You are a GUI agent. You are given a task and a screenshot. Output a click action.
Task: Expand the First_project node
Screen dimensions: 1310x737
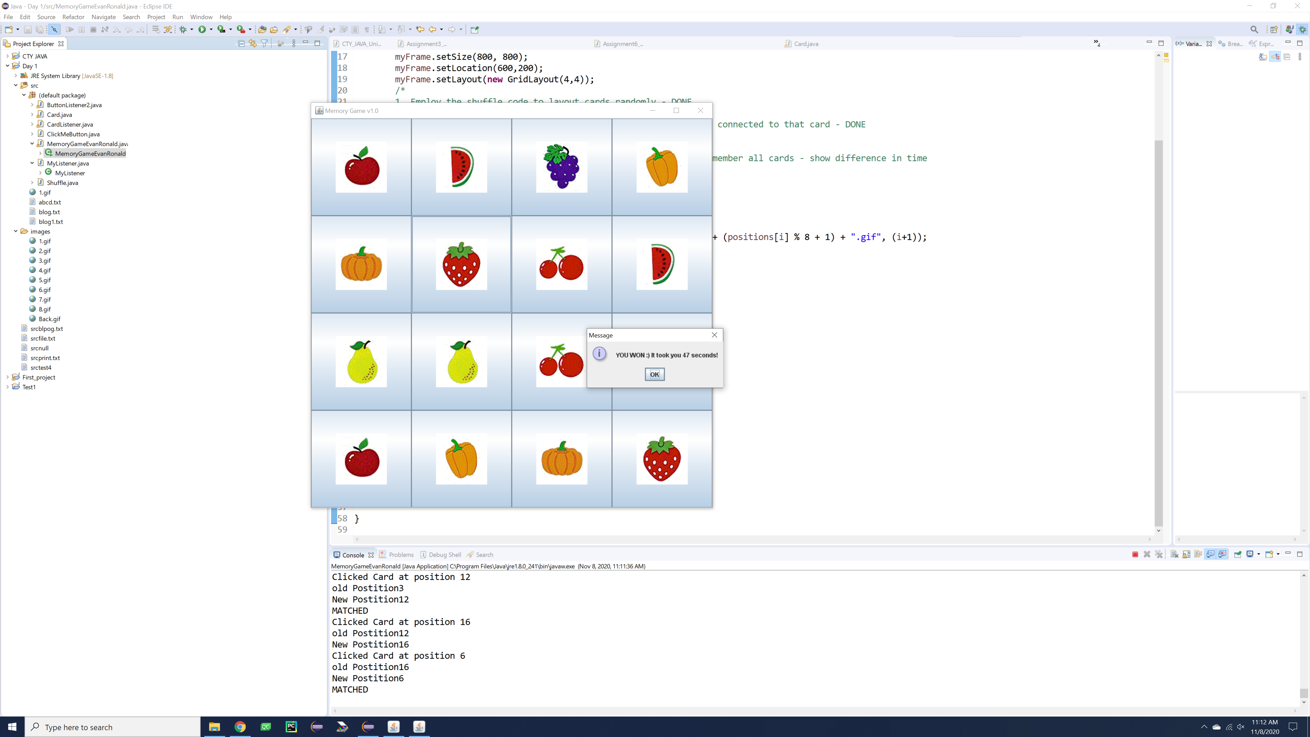[8, 377]
